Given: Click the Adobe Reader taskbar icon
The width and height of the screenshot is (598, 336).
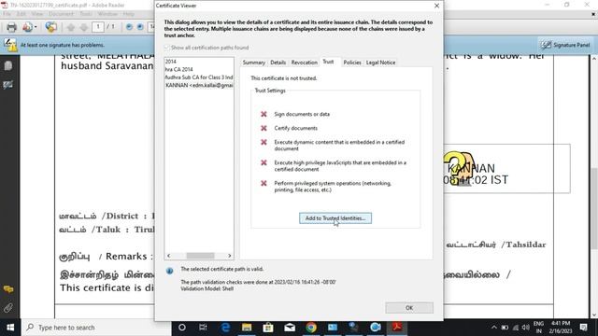Looking at the screenshot, I should tap(397, 328).
